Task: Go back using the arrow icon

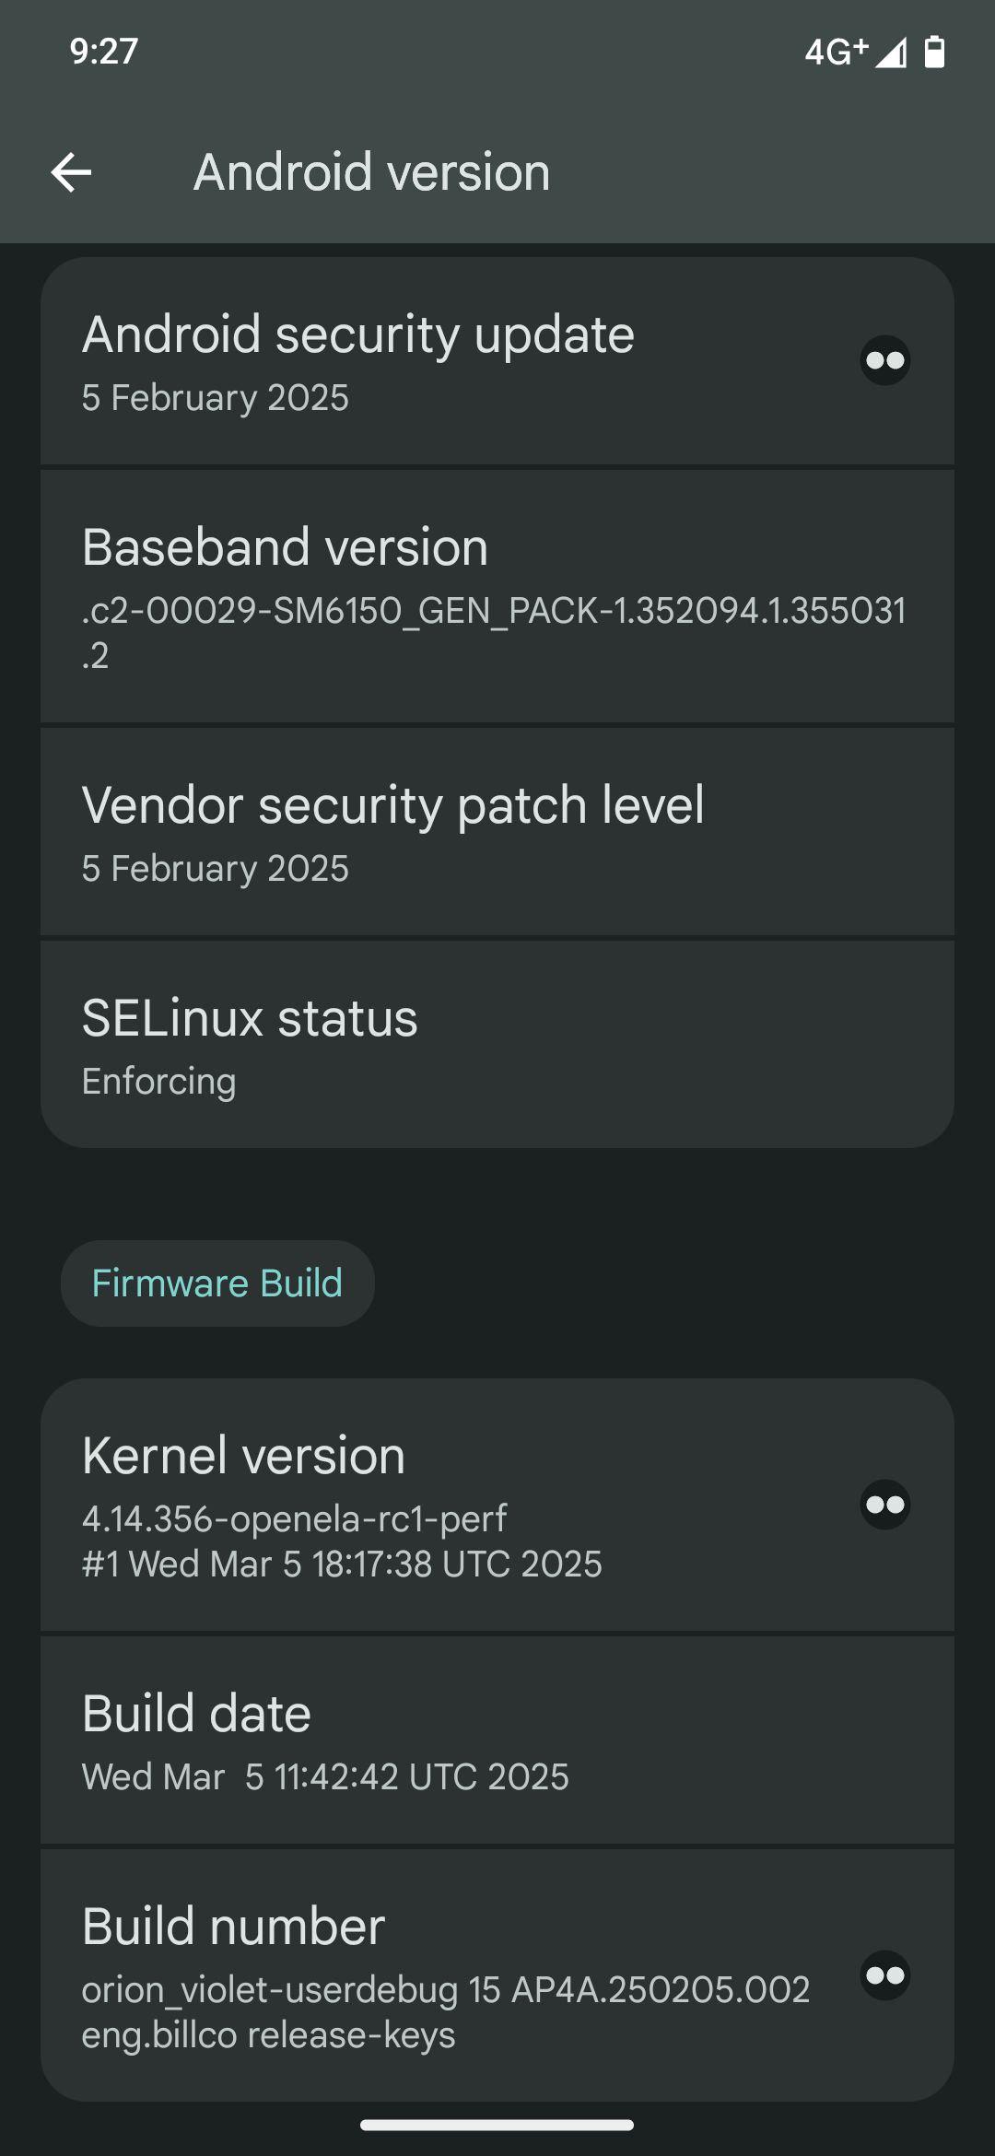Action: [x=71, y=172]
